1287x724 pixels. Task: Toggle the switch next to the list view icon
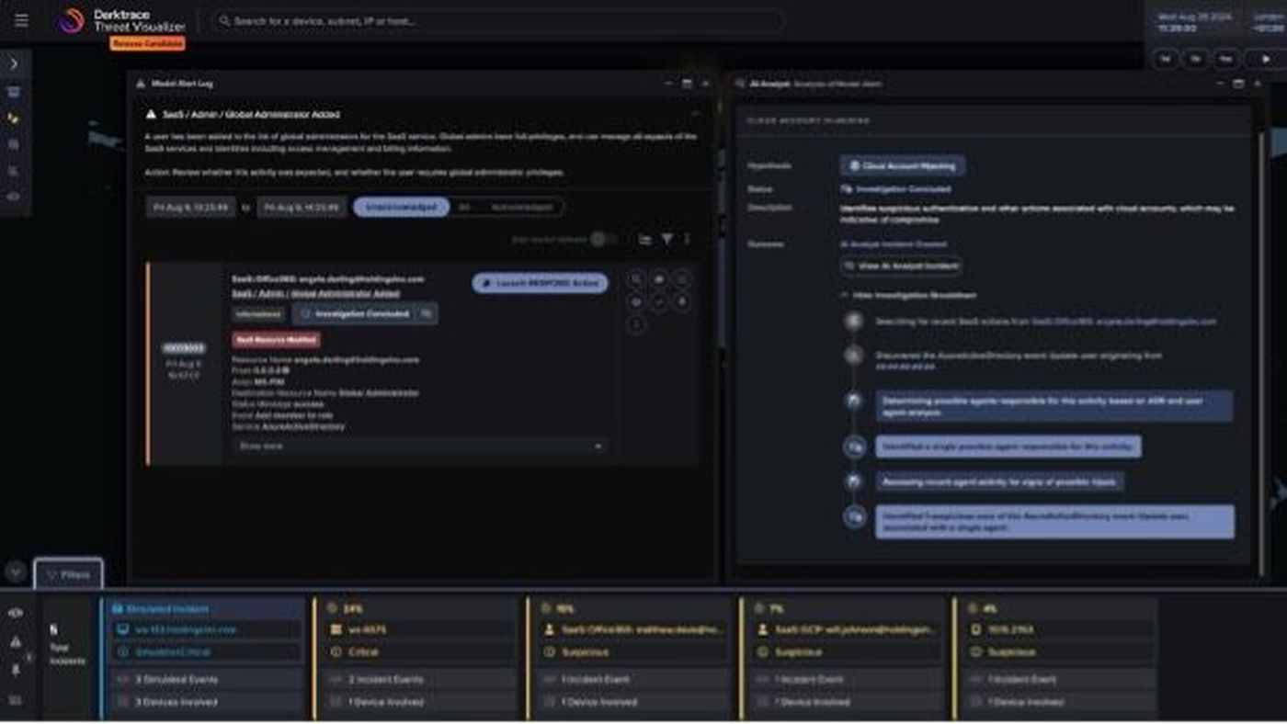point(602,239)
